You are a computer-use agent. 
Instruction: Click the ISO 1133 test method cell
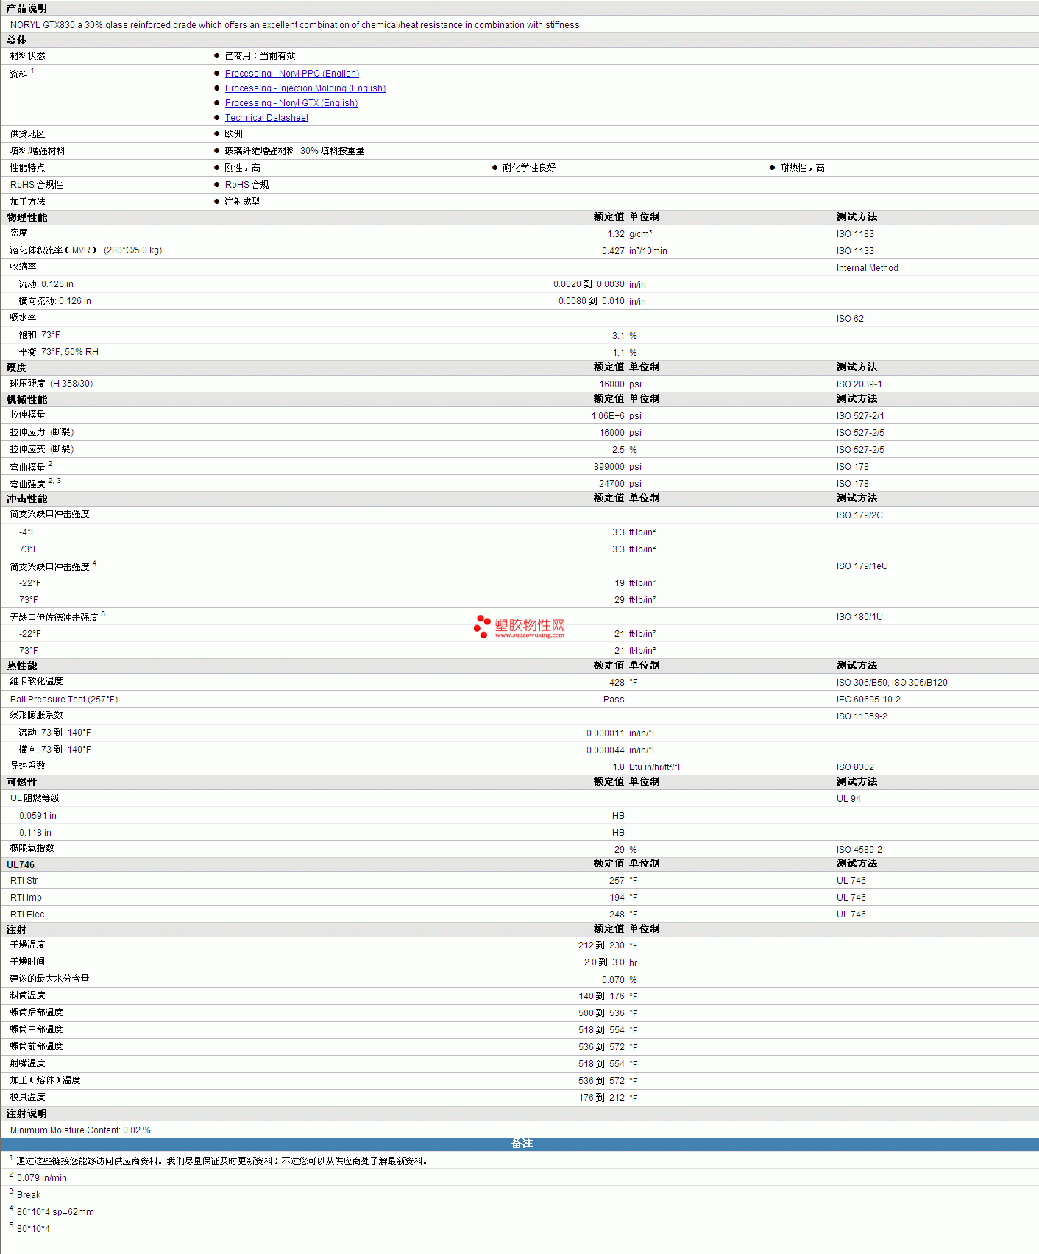[855, 251]
